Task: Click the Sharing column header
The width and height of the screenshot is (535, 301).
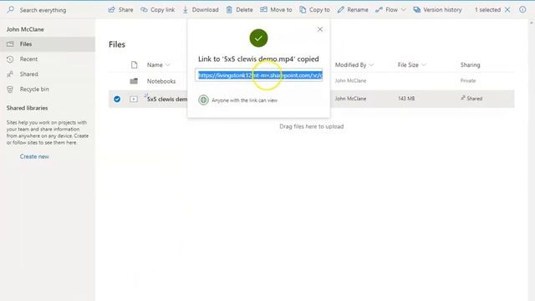Action: click(x=470, y=64)
